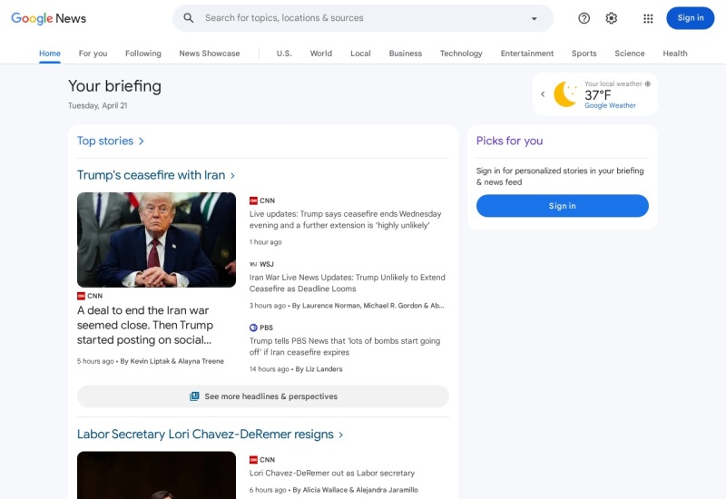Expand the Top stories section
The height and width of the screenshot is (499, 726).
(111, 141)
